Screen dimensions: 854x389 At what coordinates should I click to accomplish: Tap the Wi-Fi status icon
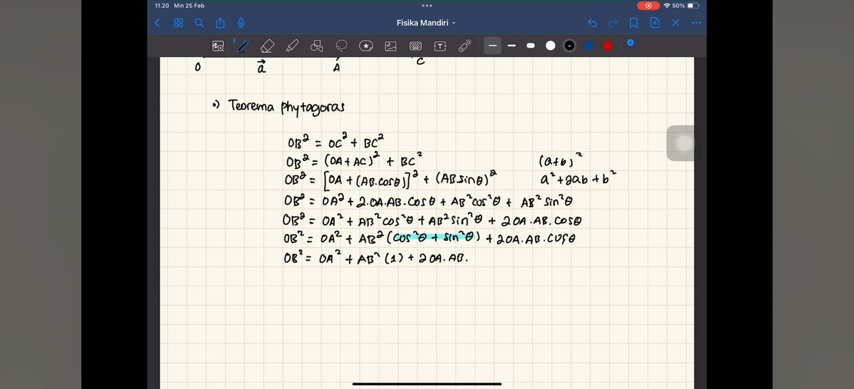coord(667,6)
